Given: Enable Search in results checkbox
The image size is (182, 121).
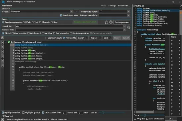Looking at the screenshot, I should tap(46, 38).
